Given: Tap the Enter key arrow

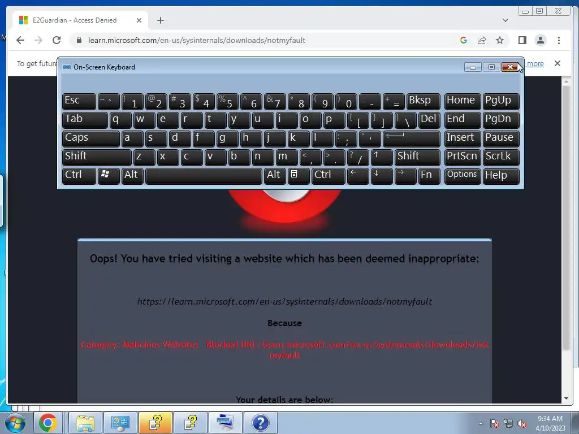Looking at the screenshot, I should click(412, 139).
